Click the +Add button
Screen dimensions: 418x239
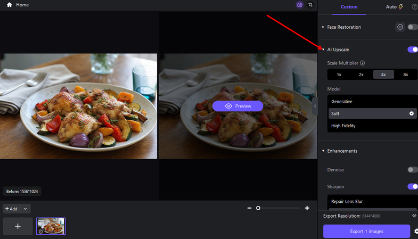12,209
